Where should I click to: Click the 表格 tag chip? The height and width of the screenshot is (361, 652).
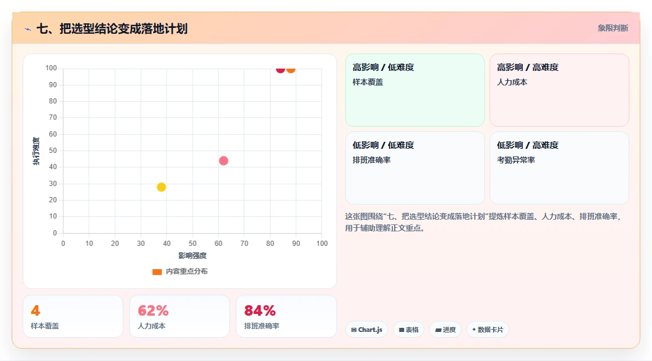[x=409, y=330]
